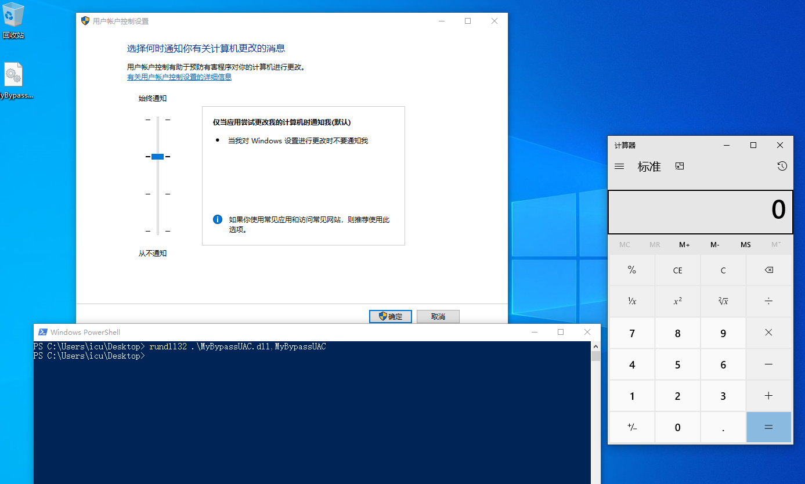Click the C clear key in Calculator
This screenshot has height=484, width=805.
(723, 270)
